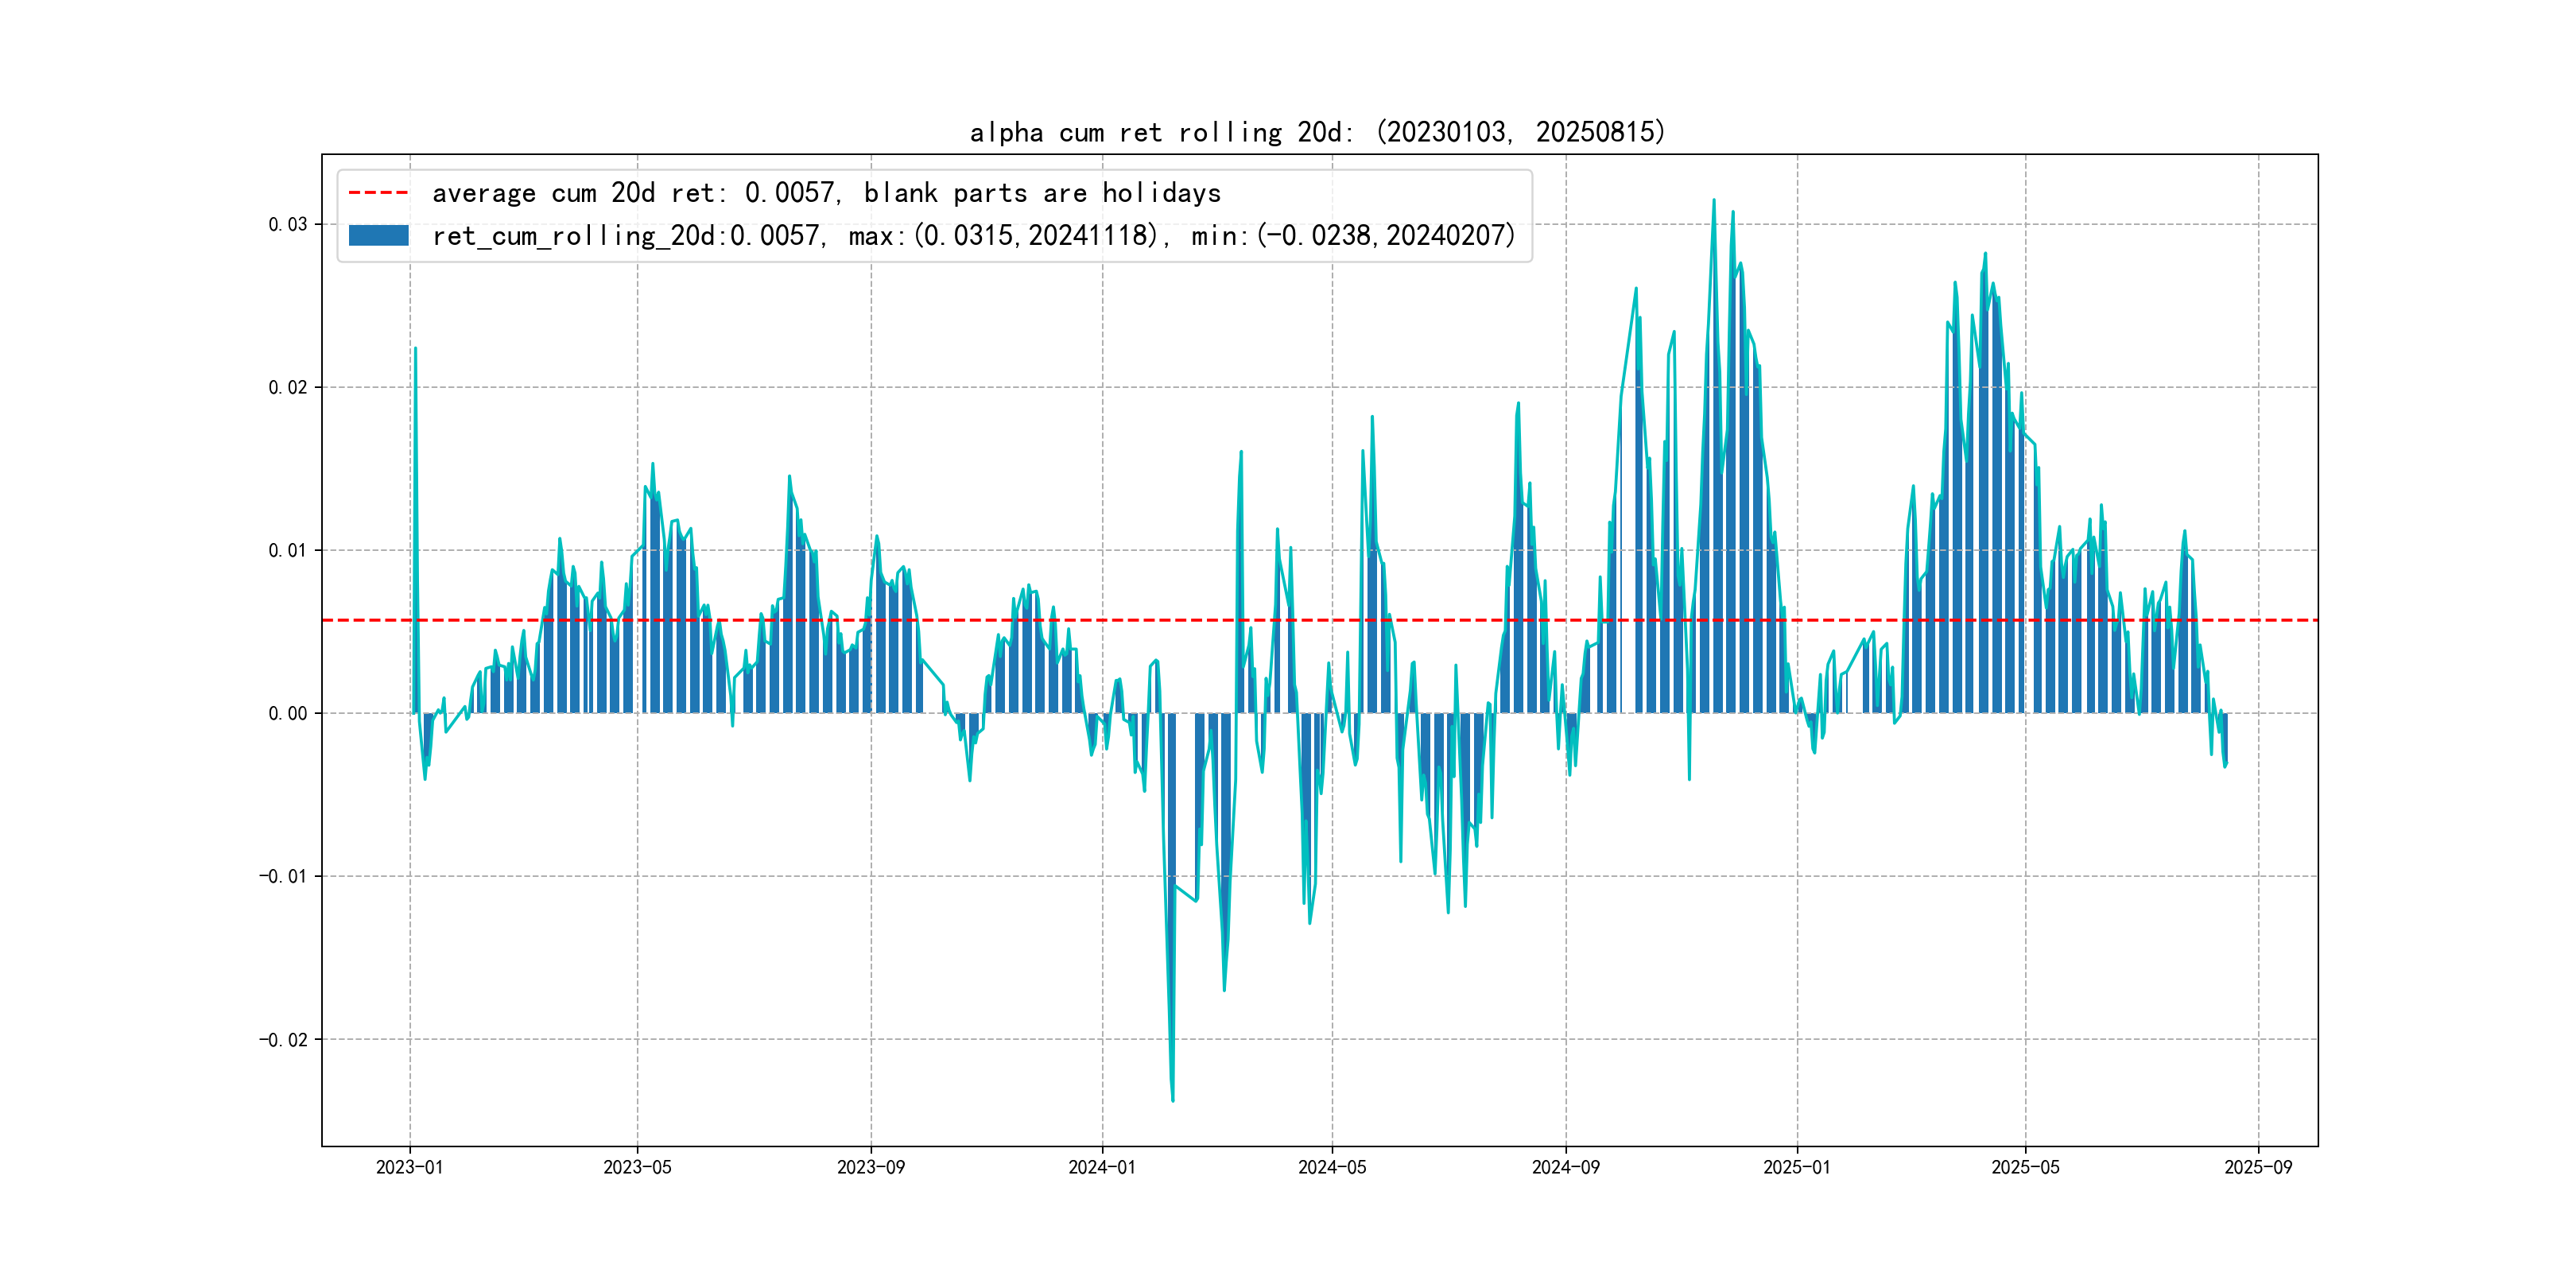
Task: Click the 2023-09 x-axis label
Action: pyautogui.click(x=870, y=1167)
